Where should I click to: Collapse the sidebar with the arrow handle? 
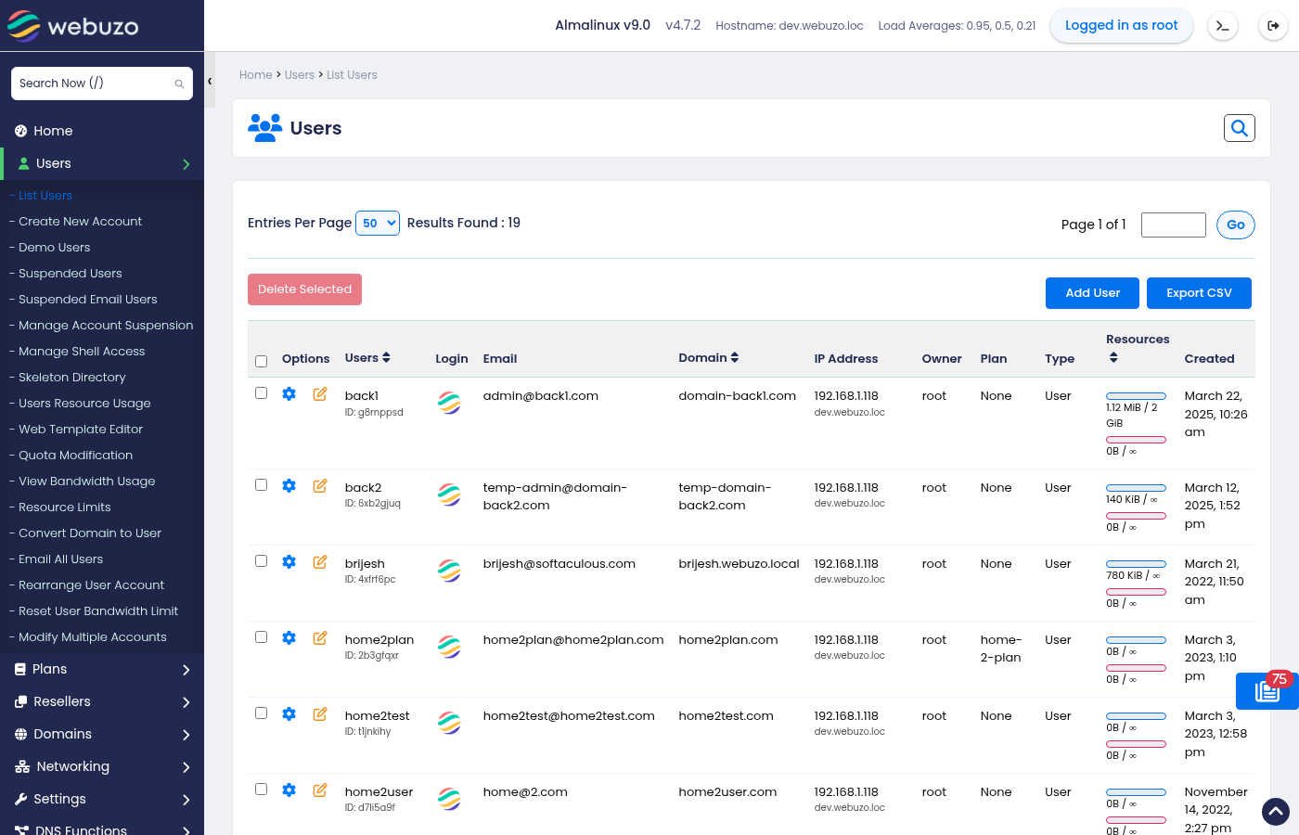(210, 82)
